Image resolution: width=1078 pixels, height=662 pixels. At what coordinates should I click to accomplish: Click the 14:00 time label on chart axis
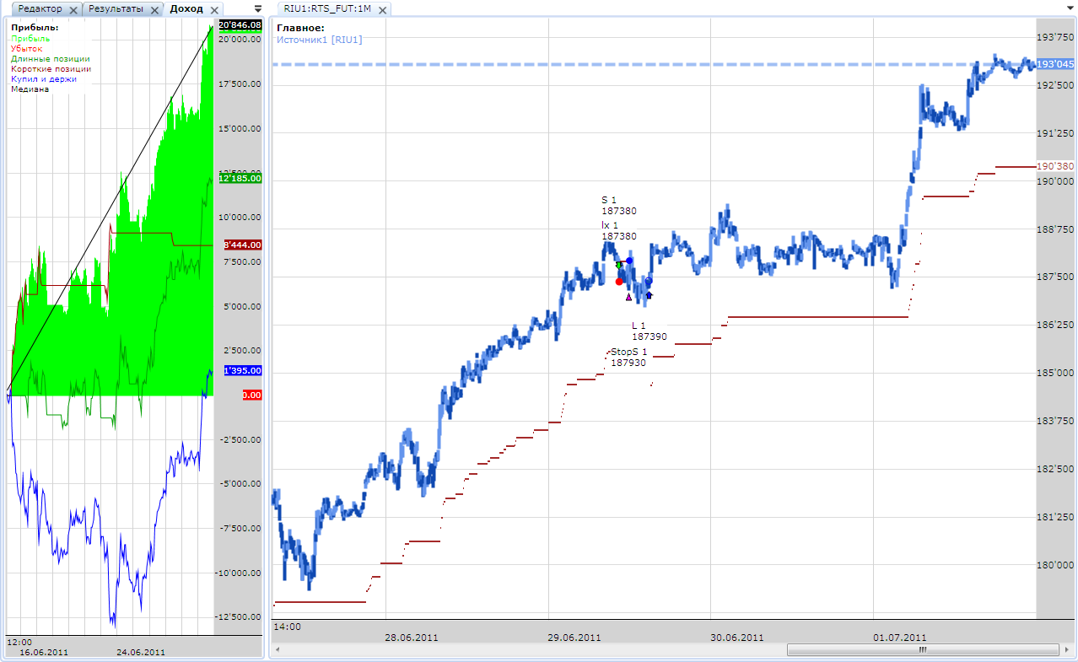pos(288,627)
